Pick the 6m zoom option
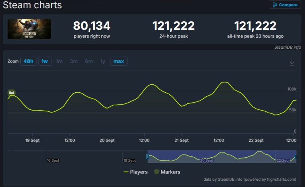 point(89,61)
